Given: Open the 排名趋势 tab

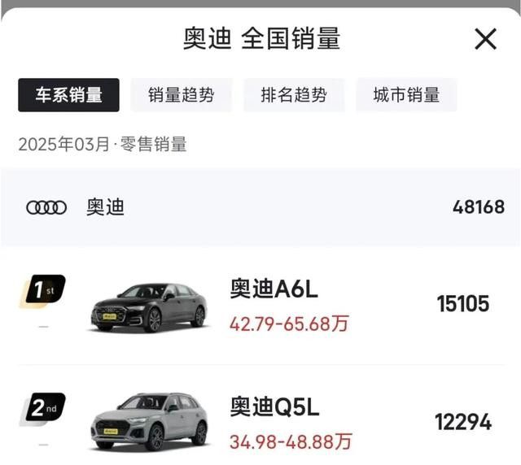Looking at the screenshot, I should pos(294,95).
